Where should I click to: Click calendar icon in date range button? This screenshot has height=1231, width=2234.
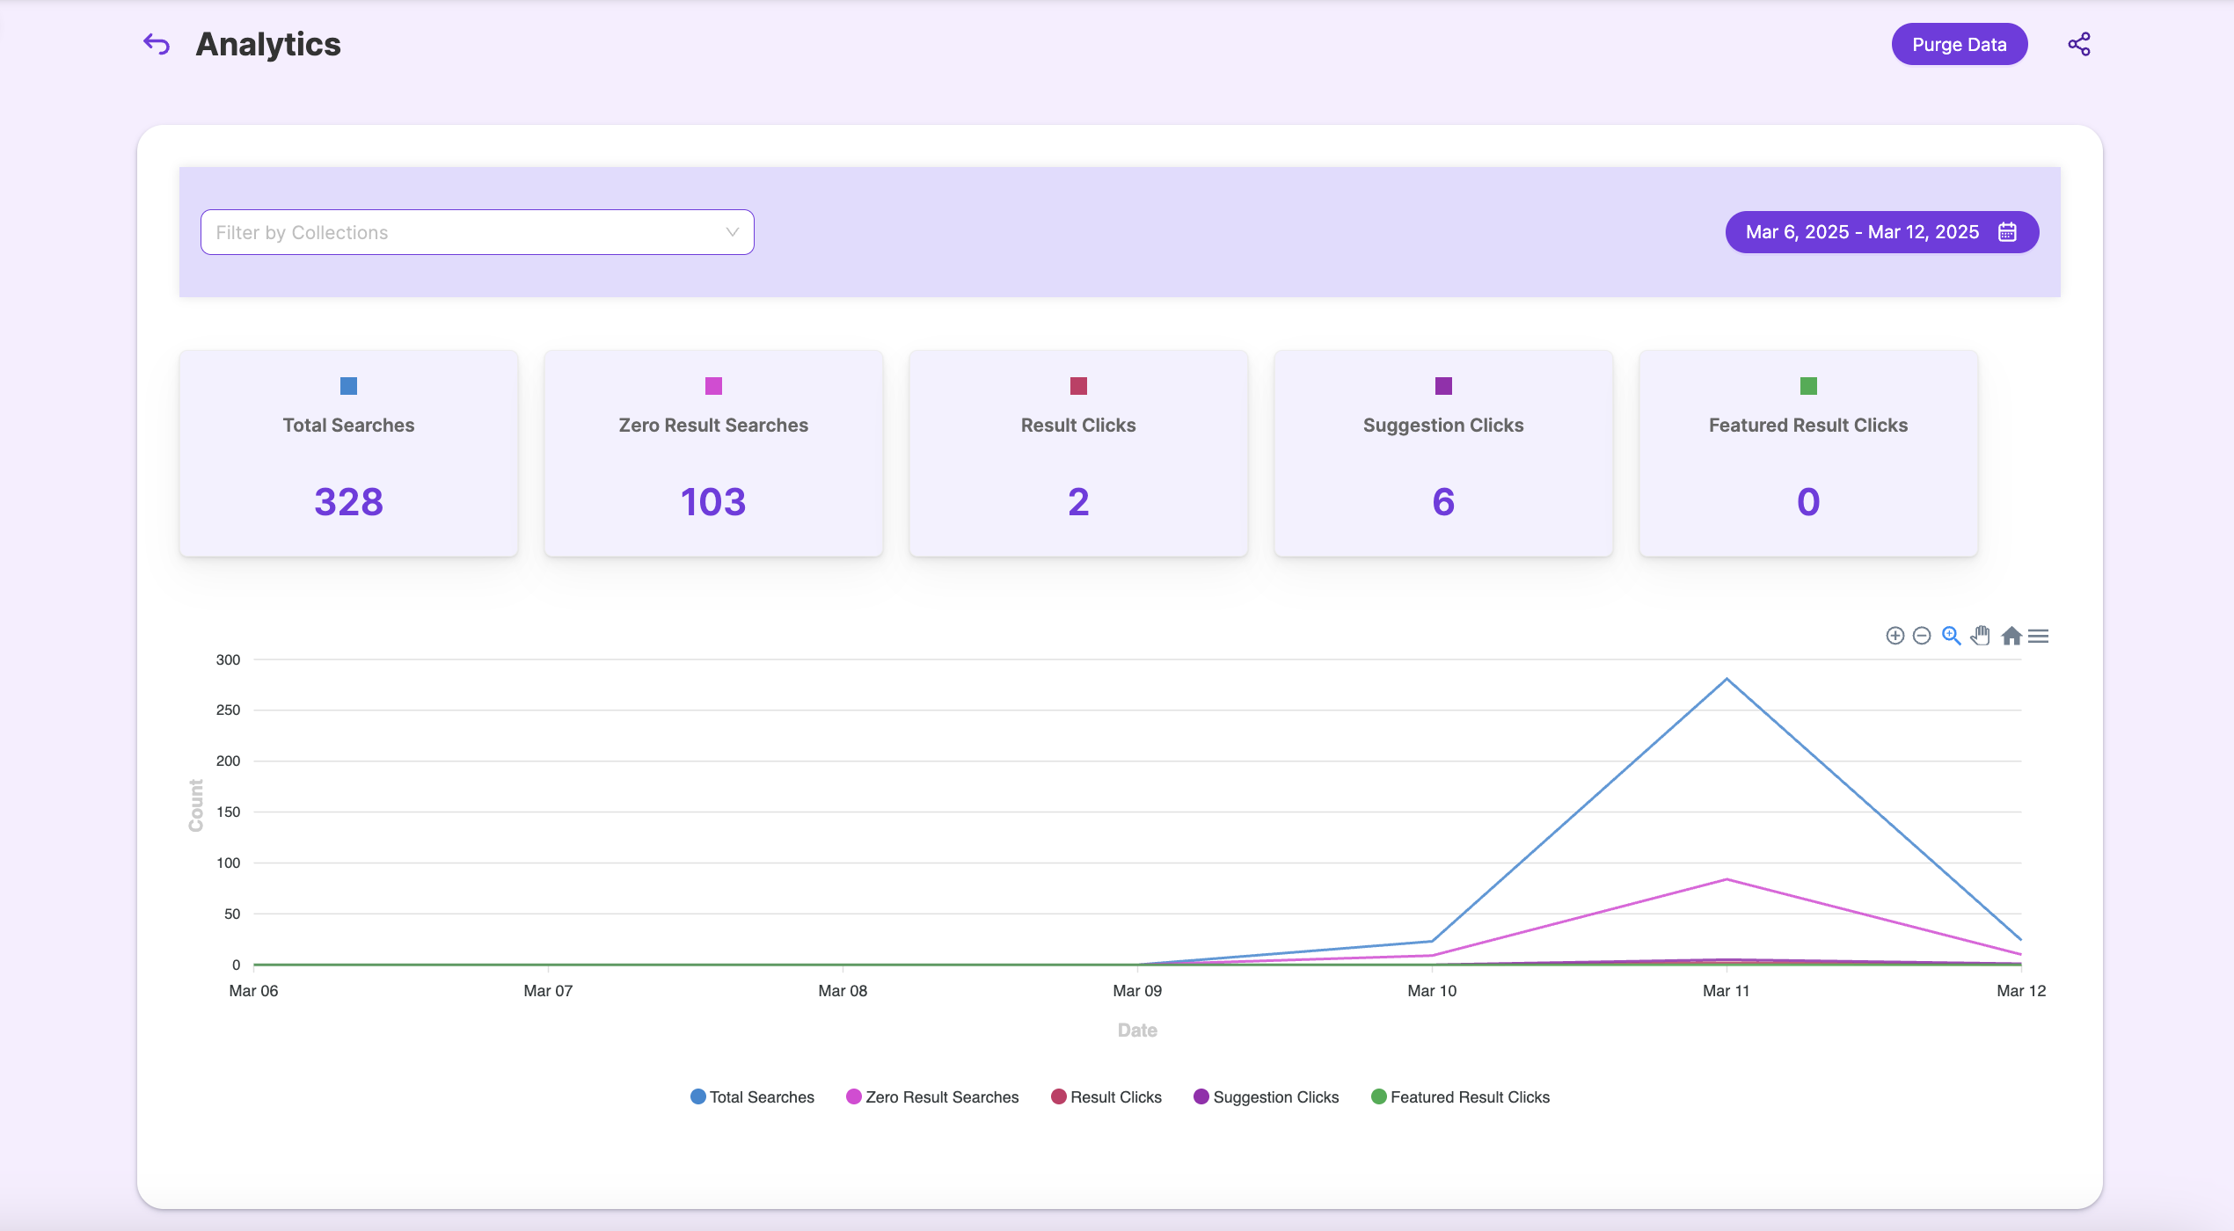pos(2007,232)
